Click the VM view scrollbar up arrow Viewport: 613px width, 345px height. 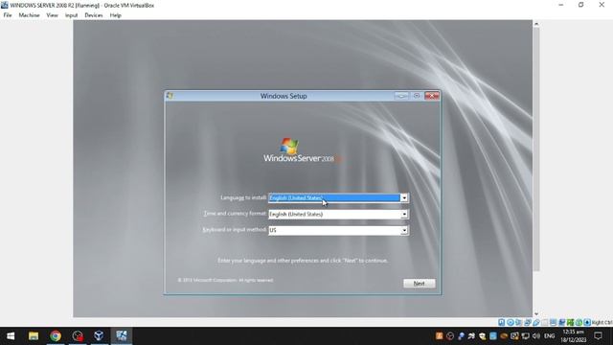tap(536, 24)
